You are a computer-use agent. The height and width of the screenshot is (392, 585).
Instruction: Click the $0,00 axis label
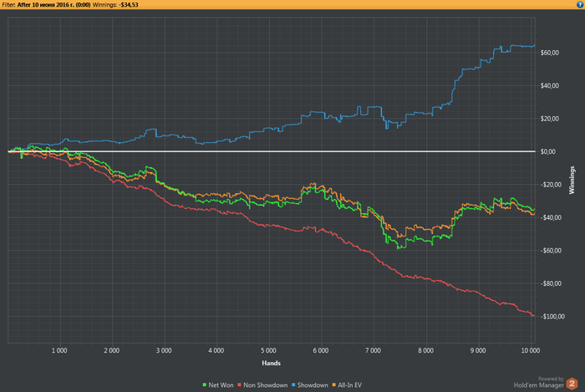pyautogui.click(x=547, y=152)
